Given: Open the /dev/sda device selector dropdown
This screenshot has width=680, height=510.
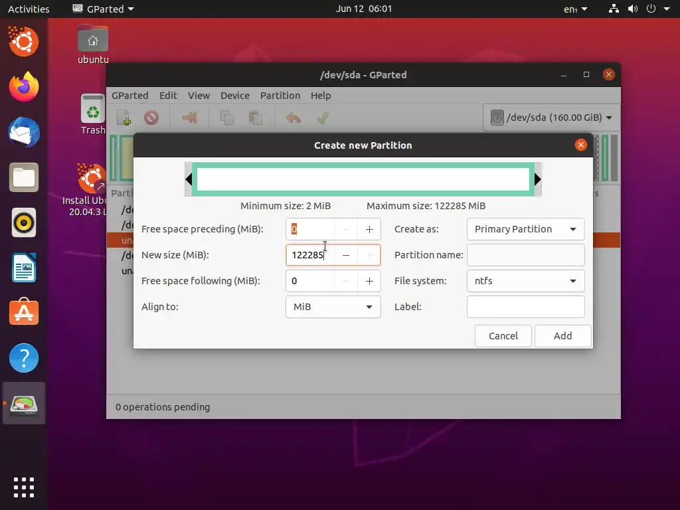Looking at the screenshot, I should click(x=551, y=118).
